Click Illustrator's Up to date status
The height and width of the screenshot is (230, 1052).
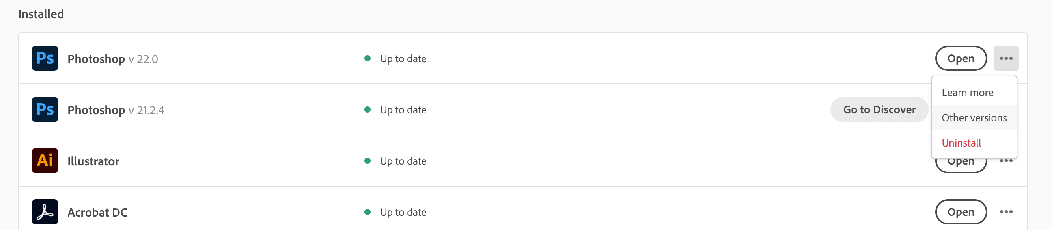[403, 161]
